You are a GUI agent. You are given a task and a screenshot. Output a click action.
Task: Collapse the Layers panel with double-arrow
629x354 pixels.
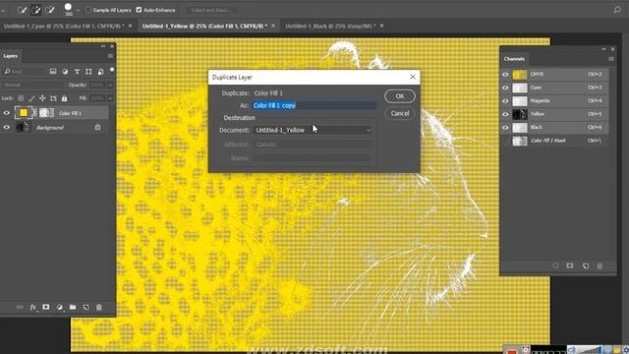point(103,46)
